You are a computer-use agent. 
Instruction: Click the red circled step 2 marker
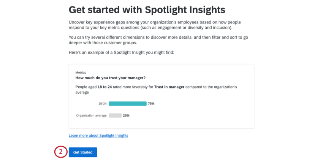click(61, 152)
